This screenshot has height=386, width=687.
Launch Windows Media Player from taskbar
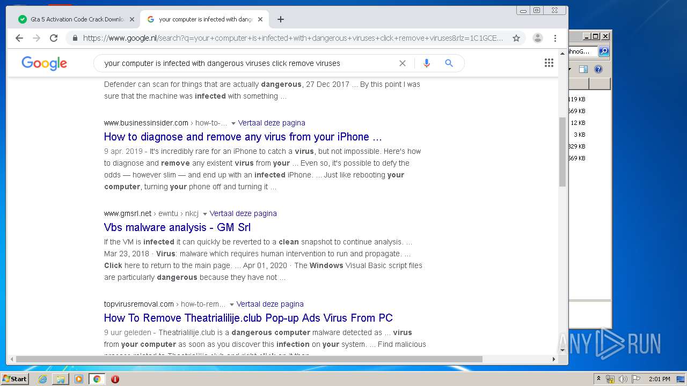tap(79, 379)
